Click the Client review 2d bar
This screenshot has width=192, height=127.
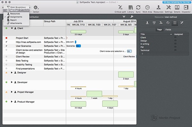[129, 51]
